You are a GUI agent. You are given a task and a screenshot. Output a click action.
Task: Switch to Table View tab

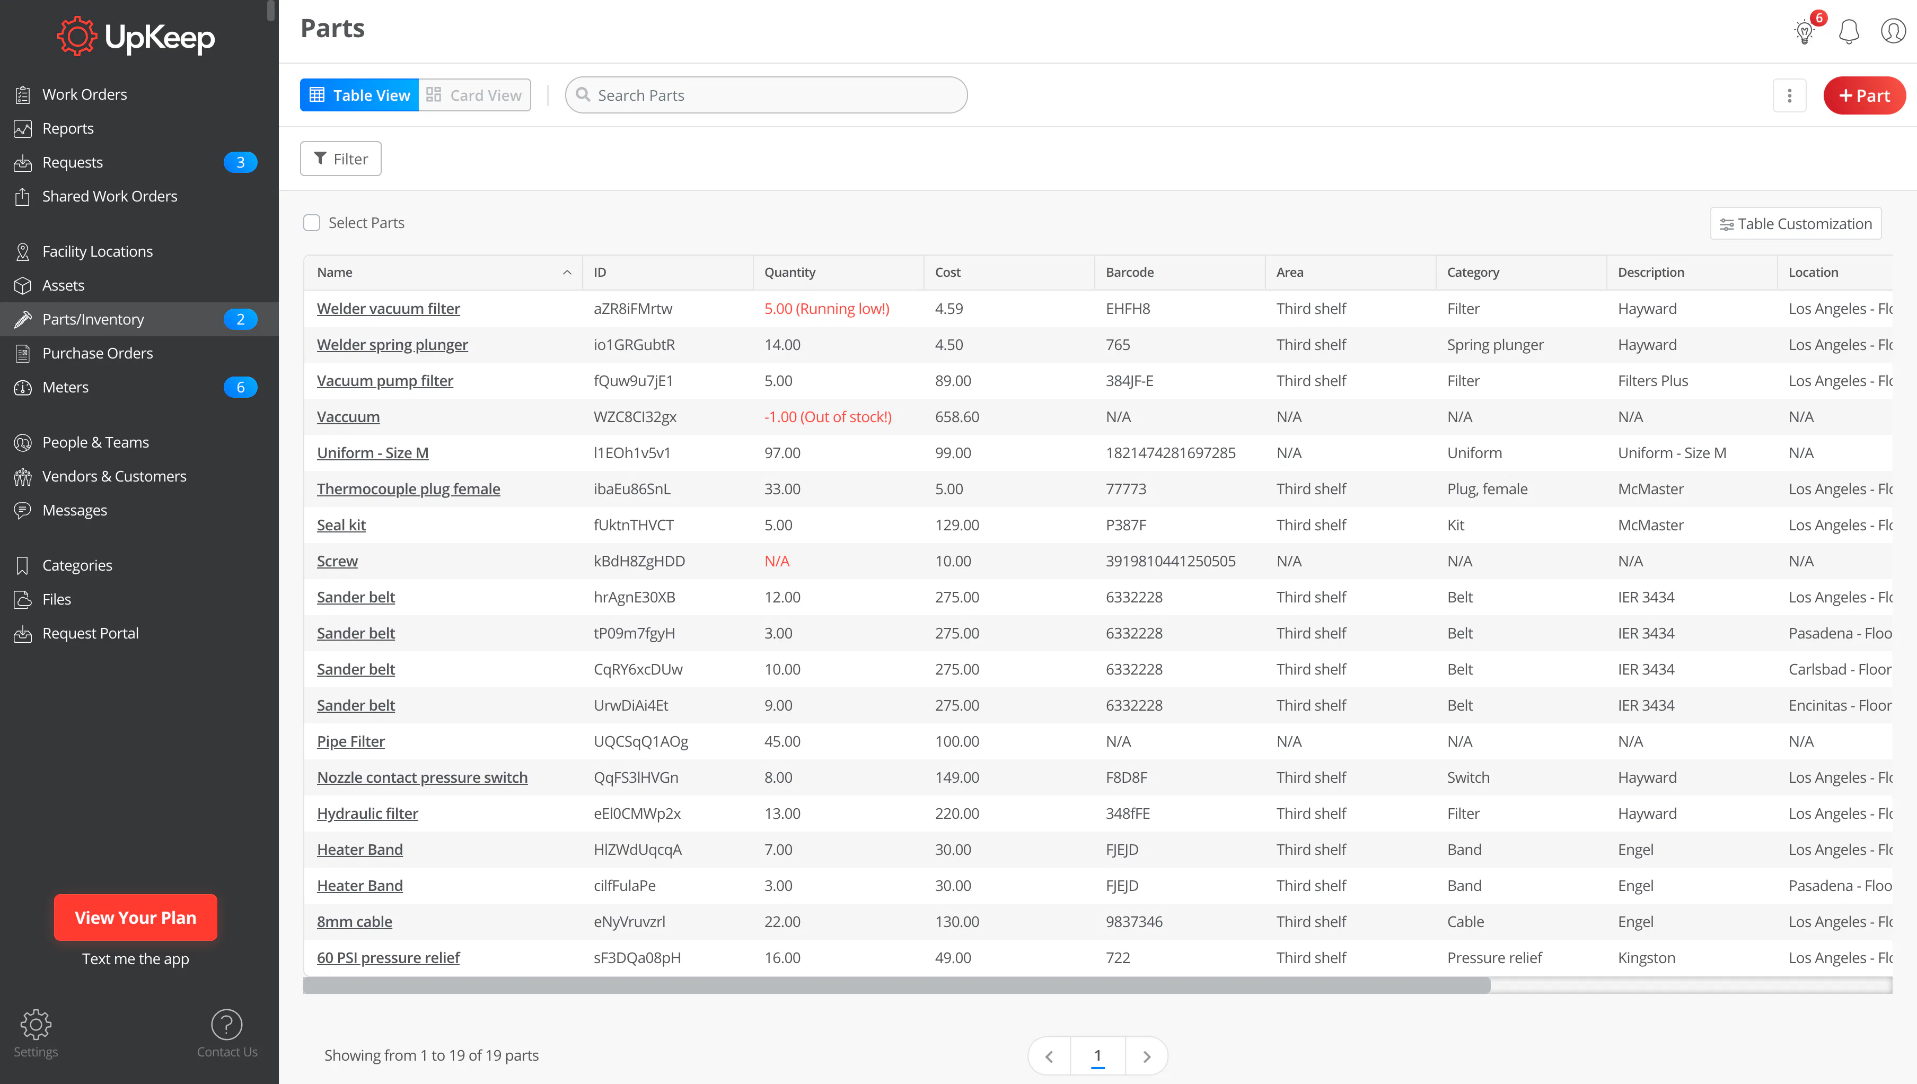359,95
